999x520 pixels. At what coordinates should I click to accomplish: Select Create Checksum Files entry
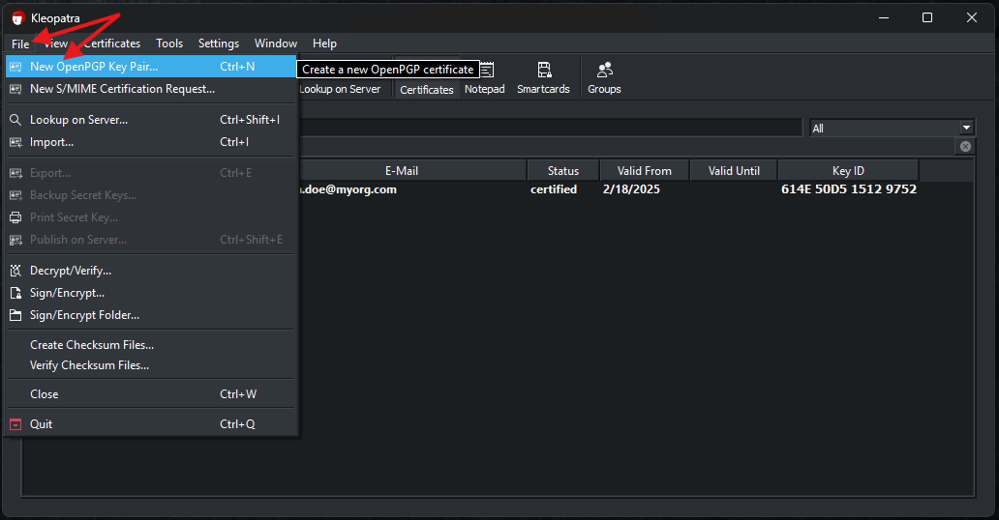(151, 345)
